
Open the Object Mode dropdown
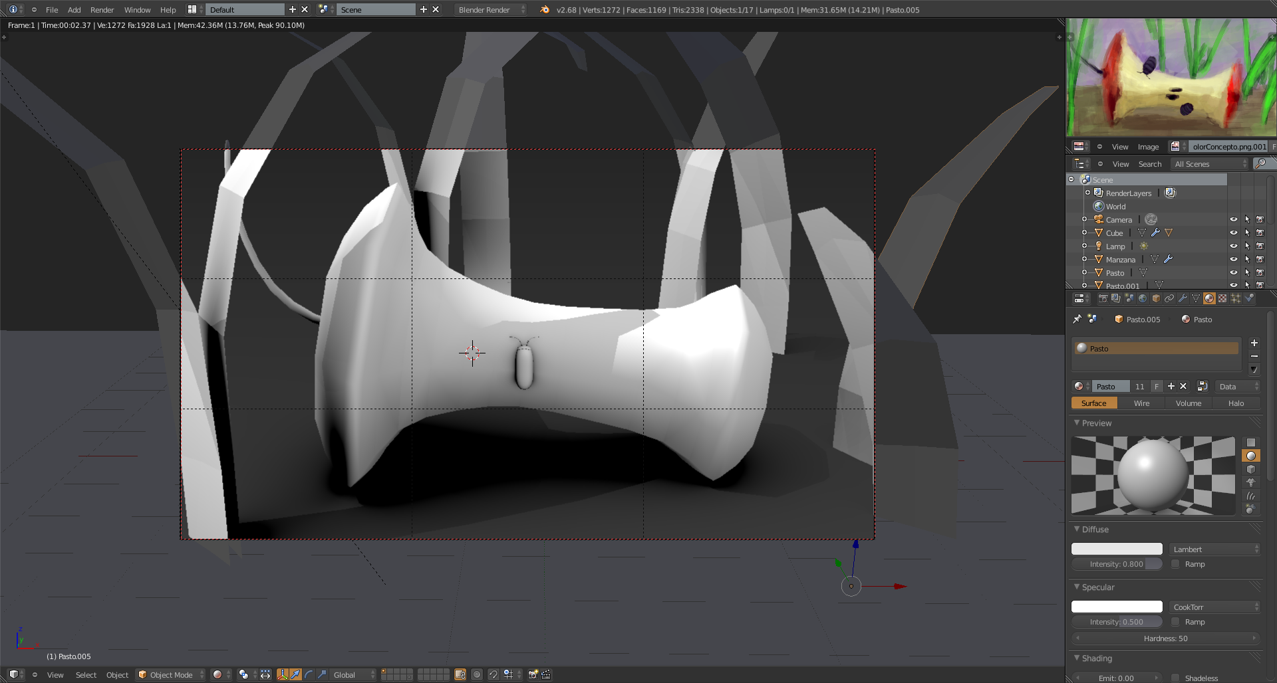coord(171,675)
